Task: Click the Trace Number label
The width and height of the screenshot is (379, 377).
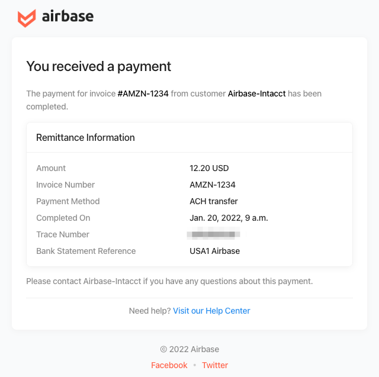Action: click(63, 234)
